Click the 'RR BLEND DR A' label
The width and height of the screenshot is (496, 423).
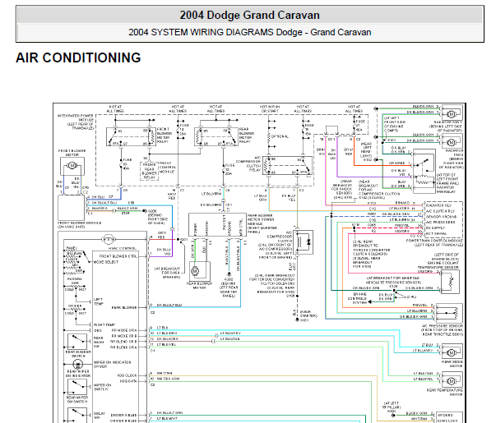[123, 347]
